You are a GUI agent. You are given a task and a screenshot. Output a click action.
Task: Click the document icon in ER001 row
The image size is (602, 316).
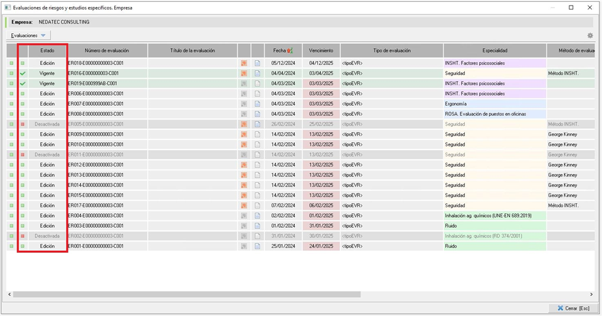point(257,246)
